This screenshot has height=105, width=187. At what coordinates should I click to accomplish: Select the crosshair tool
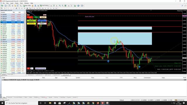pyautogui.click(x=5, y=8)
